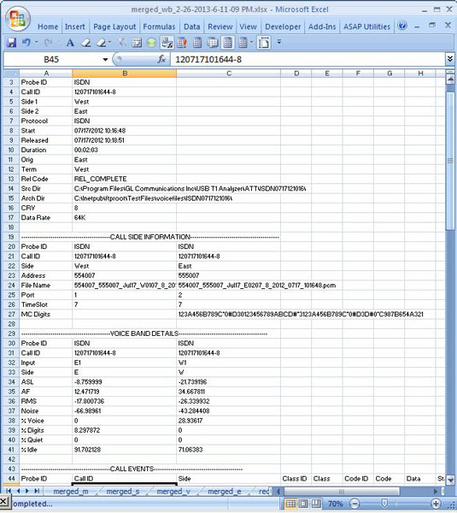Expand the formula bar
This screenshot has width=457, height=513.
[450, 59]
